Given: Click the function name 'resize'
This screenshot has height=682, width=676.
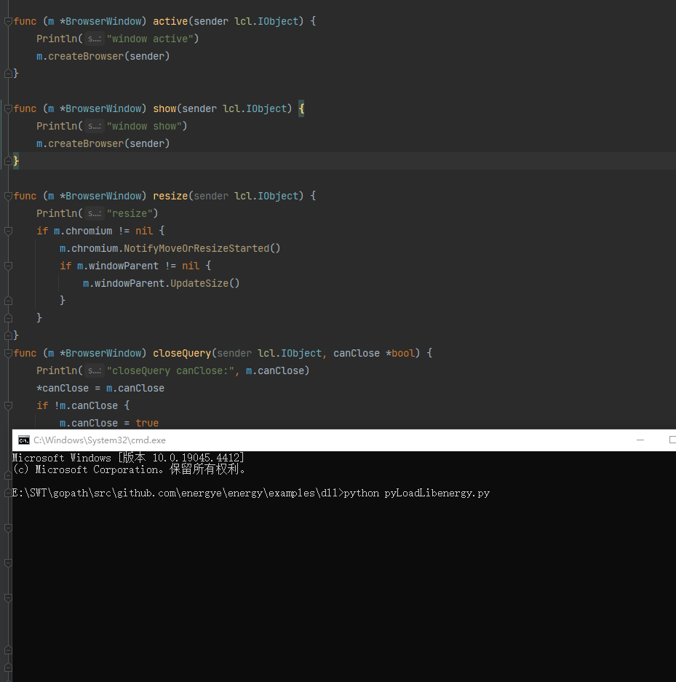Looking at the screenshot, I should pos(170,197).
